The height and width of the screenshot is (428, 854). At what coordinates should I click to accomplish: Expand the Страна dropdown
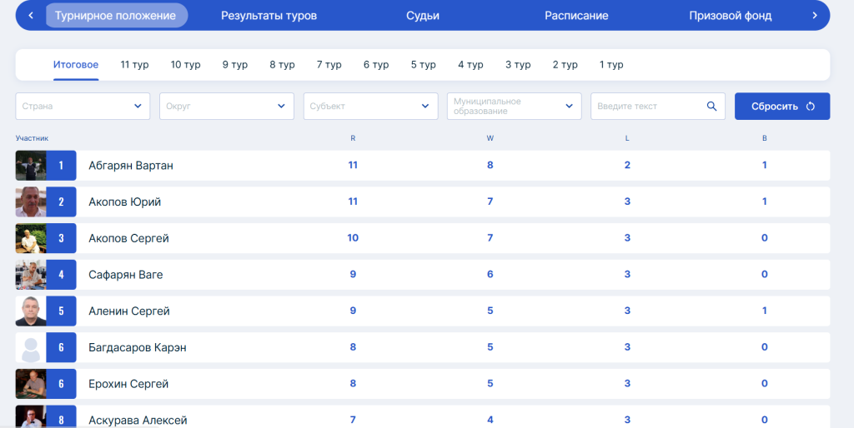coord(83,106)
